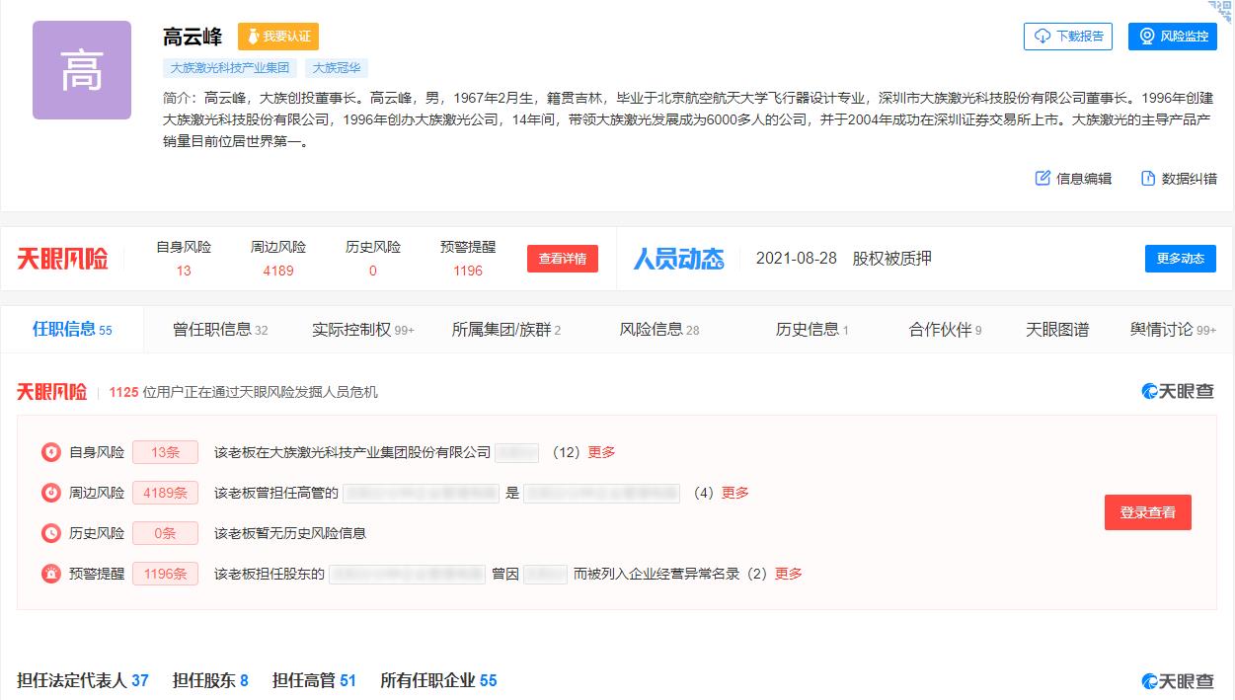
Task: Click the 历史风险 clock icon
Action: pos(51,533)
